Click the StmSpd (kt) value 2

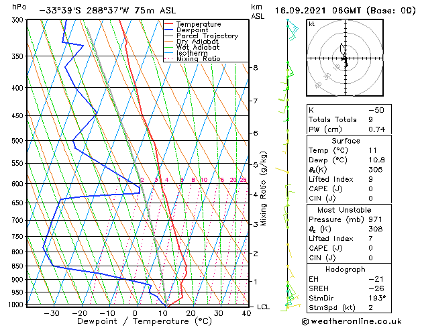click(x=371, y=307)
